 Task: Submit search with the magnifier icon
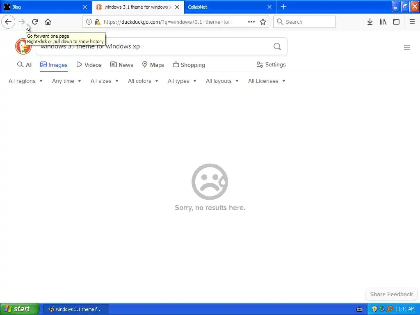pyautogui.click(x=277, y=47)
